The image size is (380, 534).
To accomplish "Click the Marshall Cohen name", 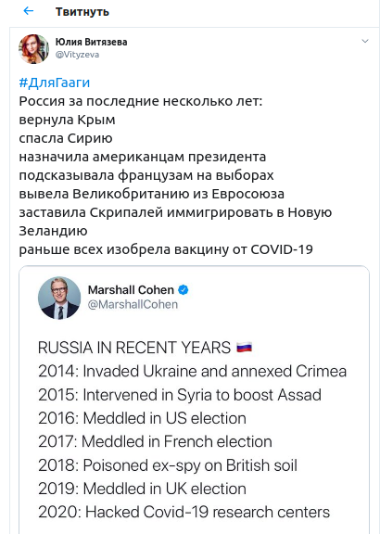I will pos(131,290).
